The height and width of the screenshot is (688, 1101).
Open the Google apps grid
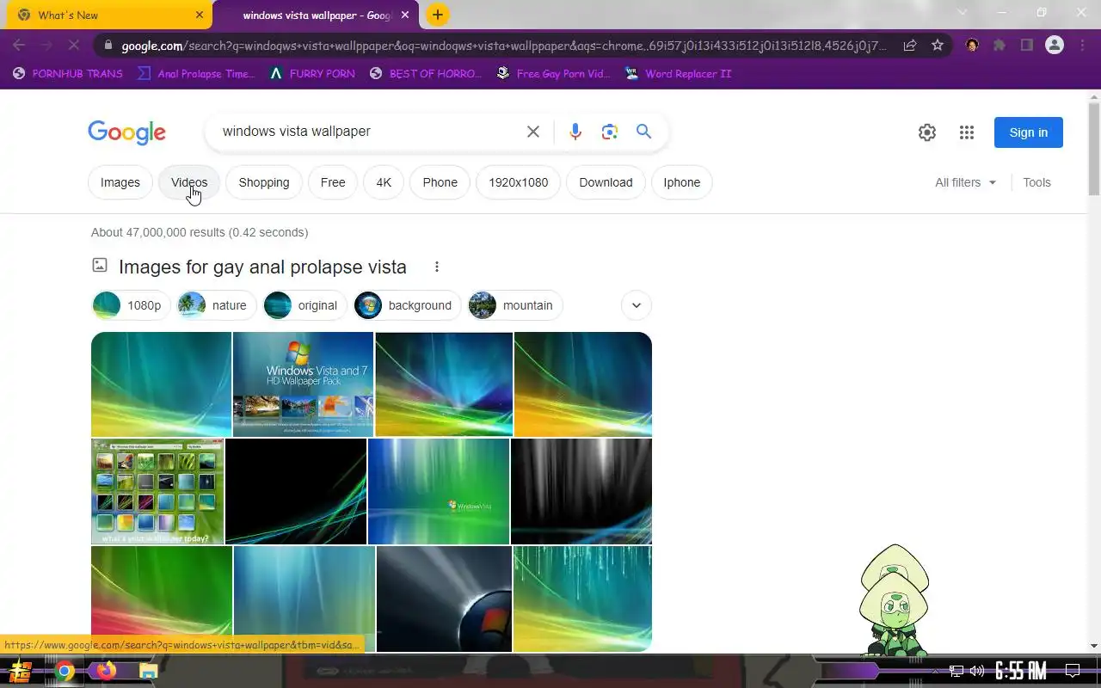pos(967,132)
